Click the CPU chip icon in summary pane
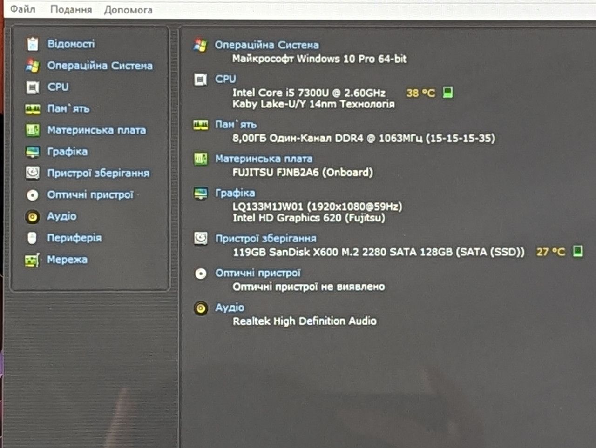Screen dimensions: 596x448 (x=201, y=80)
